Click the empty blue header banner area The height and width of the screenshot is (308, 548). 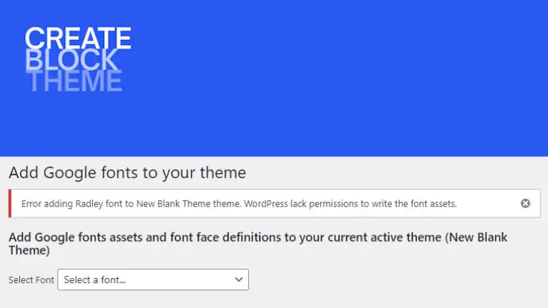(335, 77)
